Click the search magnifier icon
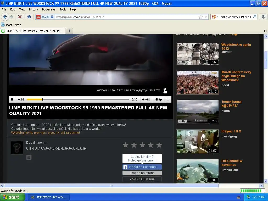The image size is (268, 201). coord(254,17)
